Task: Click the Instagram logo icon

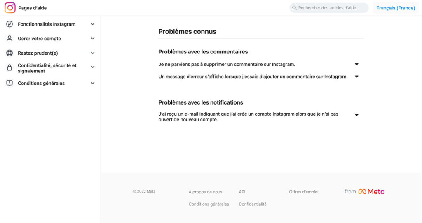Action: 10,8
